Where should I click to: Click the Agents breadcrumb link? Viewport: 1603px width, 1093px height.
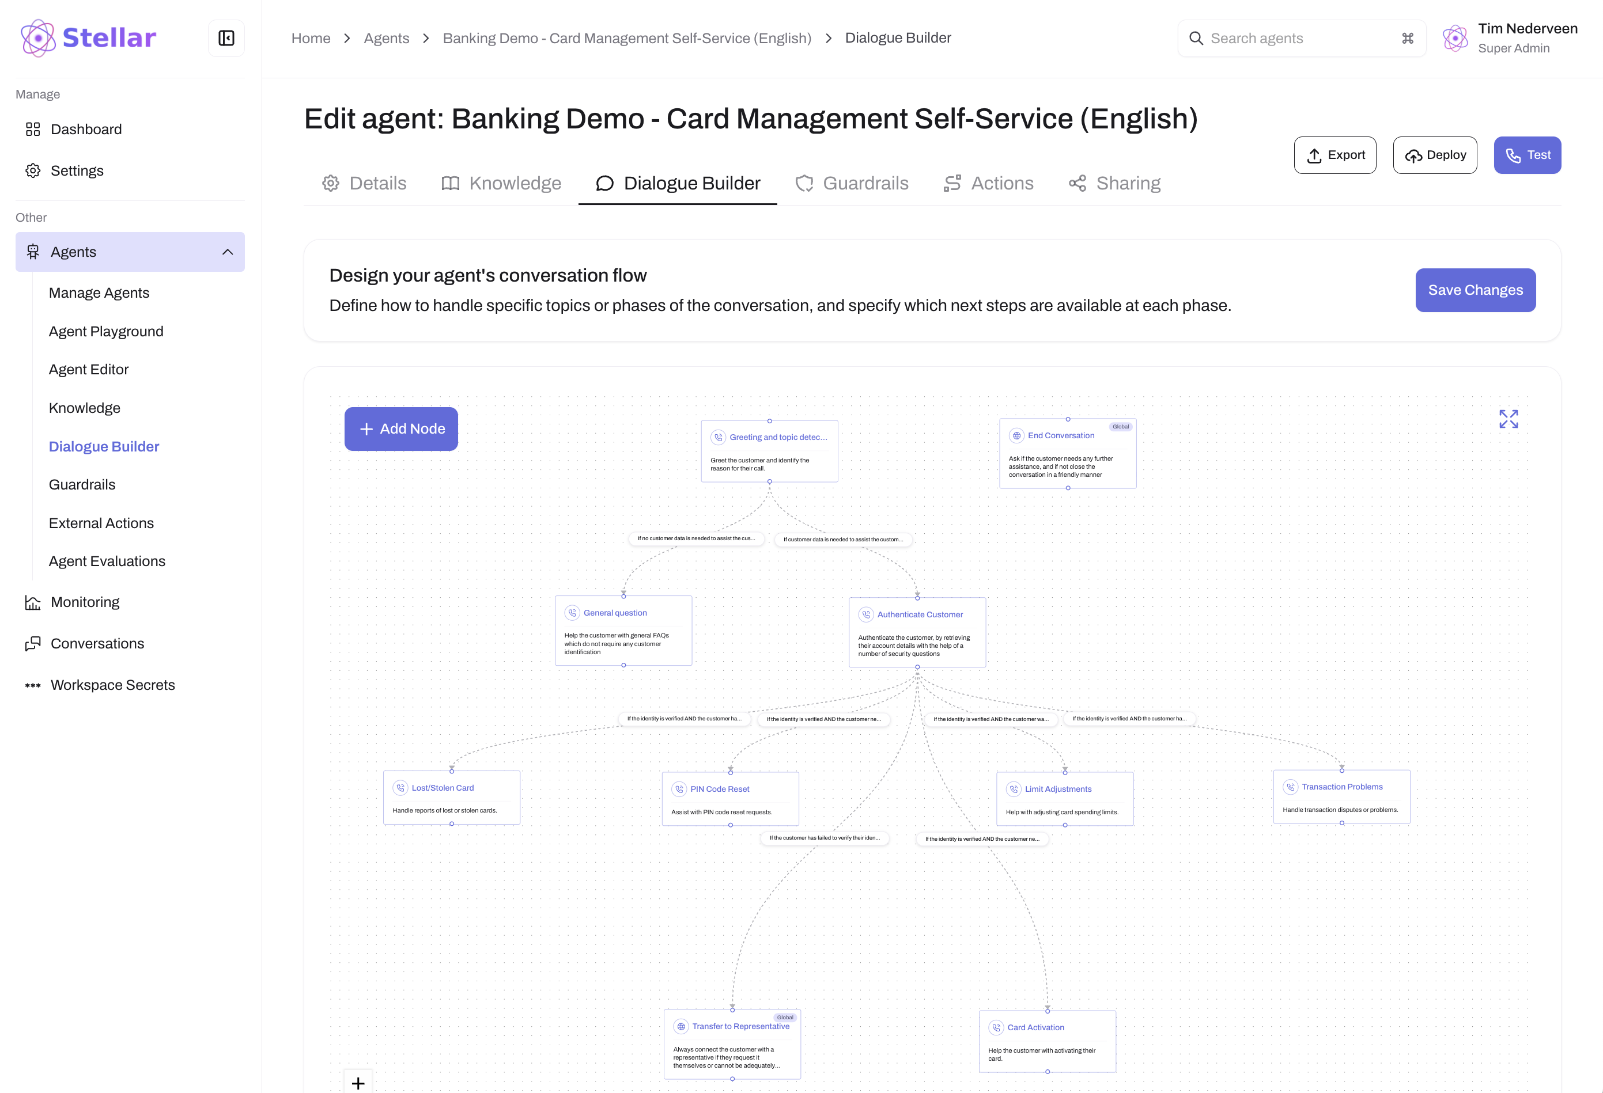(386, 39)
